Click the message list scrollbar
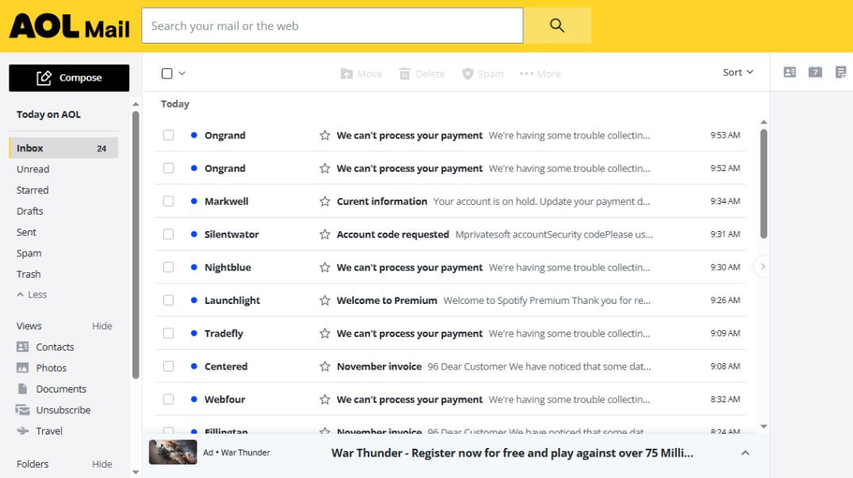The width and height of the screenshot is (853, 478). click(763, 184)
